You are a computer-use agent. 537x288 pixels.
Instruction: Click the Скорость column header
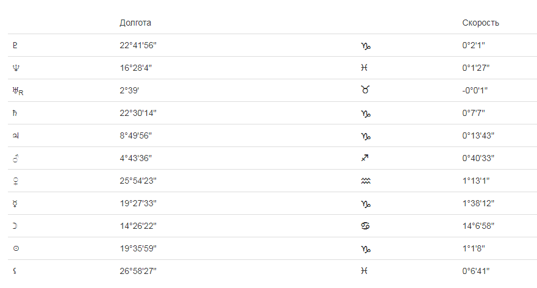click(x=481, y=23)
